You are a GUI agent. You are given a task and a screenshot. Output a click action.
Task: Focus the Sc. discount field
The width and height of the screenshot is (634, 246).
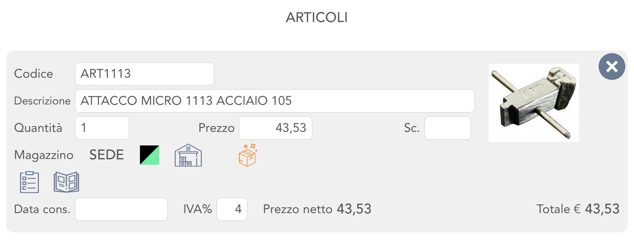click(447, 128)
